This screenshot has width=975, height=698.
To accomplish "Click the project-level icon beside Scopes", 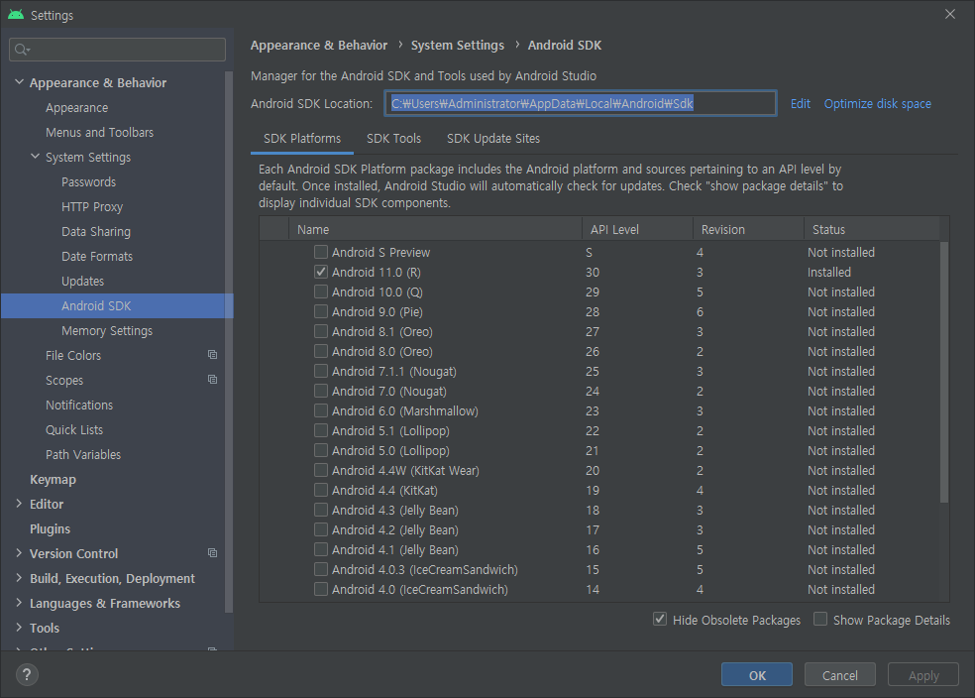I will pyautogui.click(x=213, y=380).
